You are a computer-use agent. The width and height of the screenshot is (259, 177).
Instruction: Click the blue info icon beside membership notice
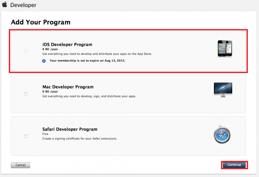coord(44,61)
